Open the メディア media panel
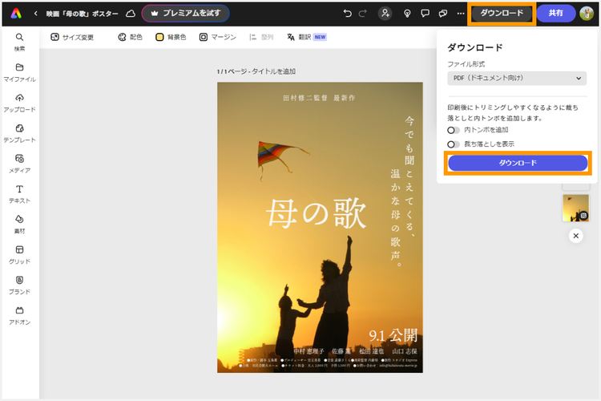Image resolution: width=601 pixels, height=401 pixels. tap(19, 164)
